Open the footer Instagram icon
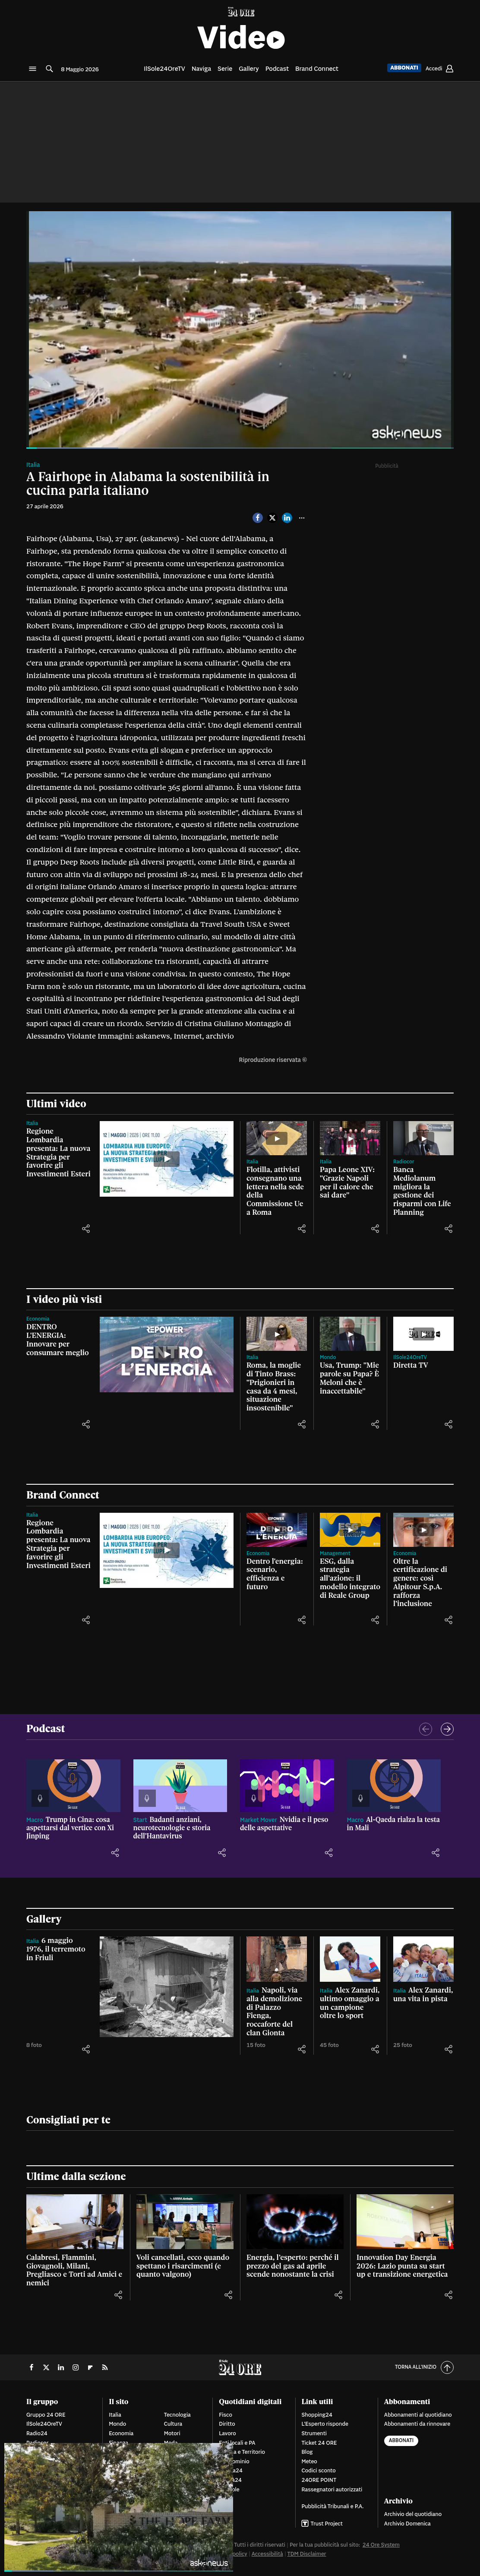The image size is (480, 2576). click(75, 2367)
